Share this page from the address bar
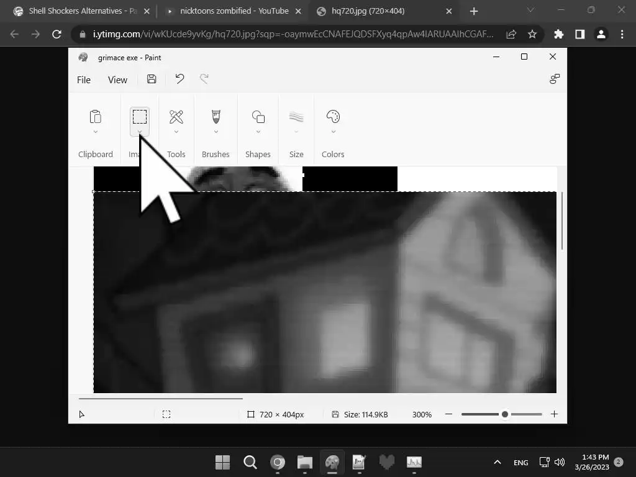 coord(511,35)
